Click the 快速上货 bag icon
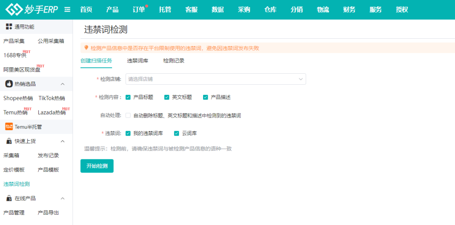The height and width of the screenshot is (225, 455). [x=9, y=141]
